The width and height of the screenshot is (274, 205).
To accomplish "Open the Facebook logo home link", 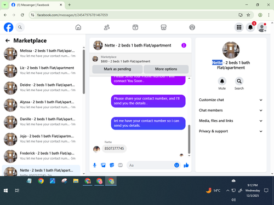I will (8, 27).
